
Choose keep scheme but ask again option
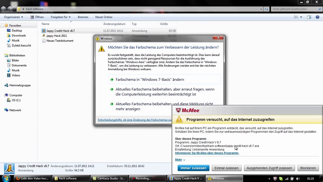(x=164, y=92)
